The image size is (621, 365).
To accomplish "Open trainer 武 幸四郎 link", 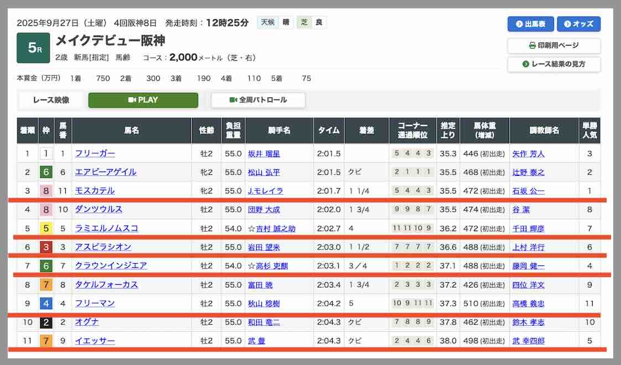I will [x=528, y=341].
